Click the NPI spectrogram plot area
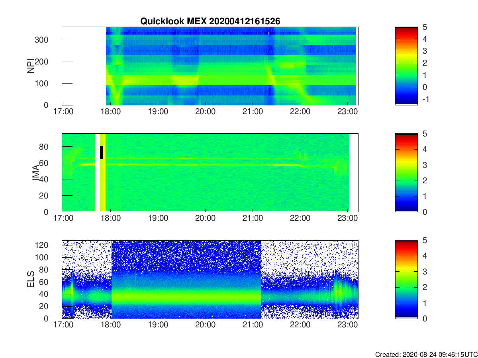The width and height of the screenshot is (478, 358). coord(210,66)
